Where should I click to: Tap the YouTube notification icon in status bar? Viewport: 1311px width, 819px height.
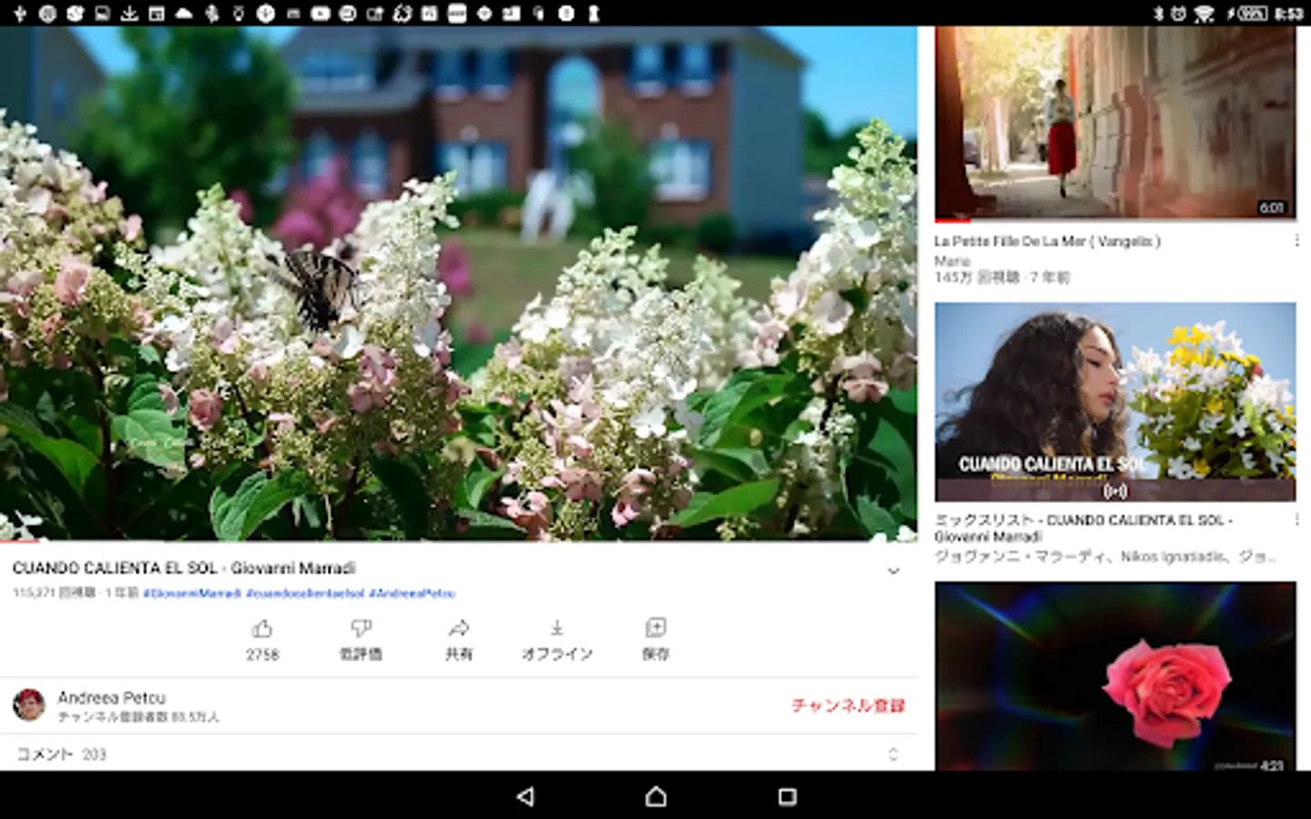tap(320, 13)
